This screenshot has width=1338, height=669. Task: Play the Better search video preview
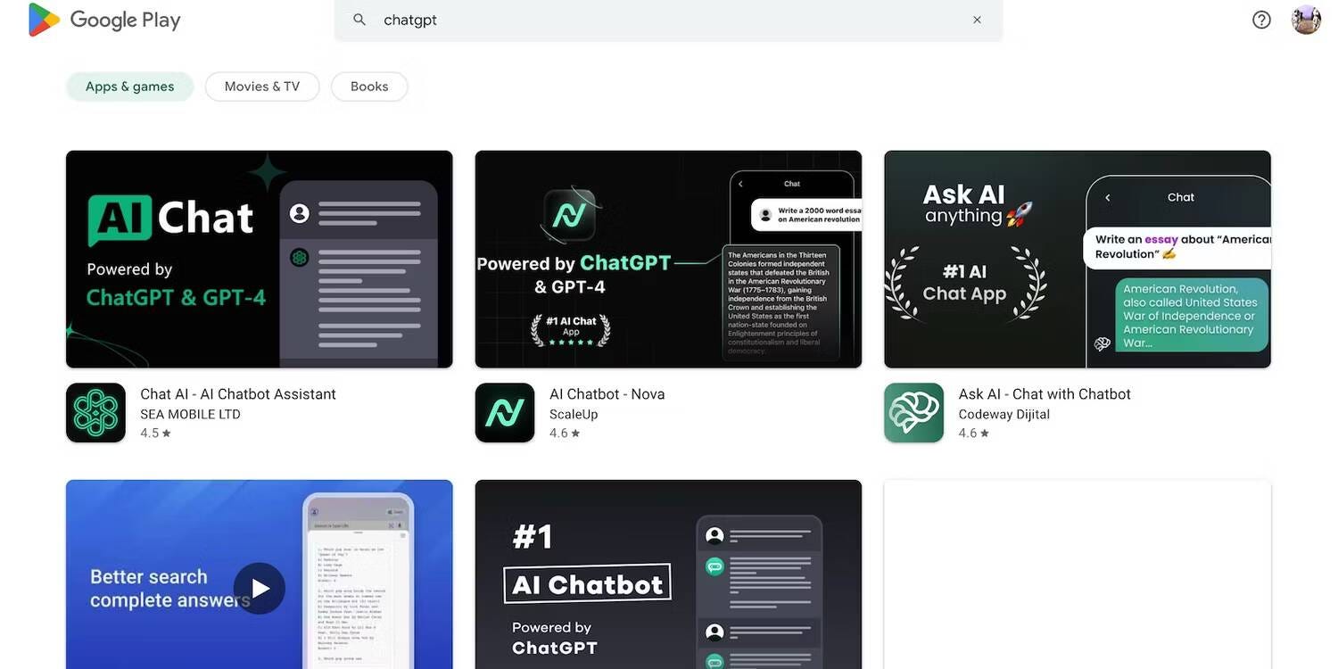(x=260, y=589)
